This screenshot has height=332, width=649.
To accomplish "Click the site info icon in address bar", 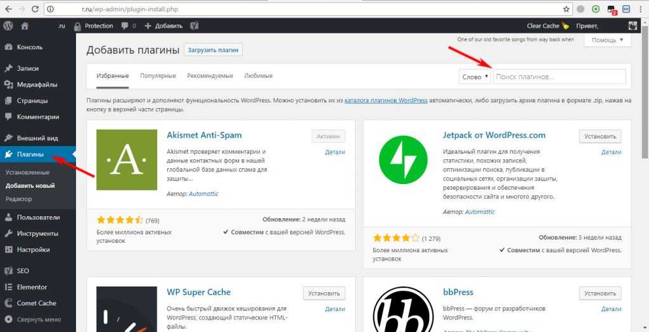I will [51, 9].
